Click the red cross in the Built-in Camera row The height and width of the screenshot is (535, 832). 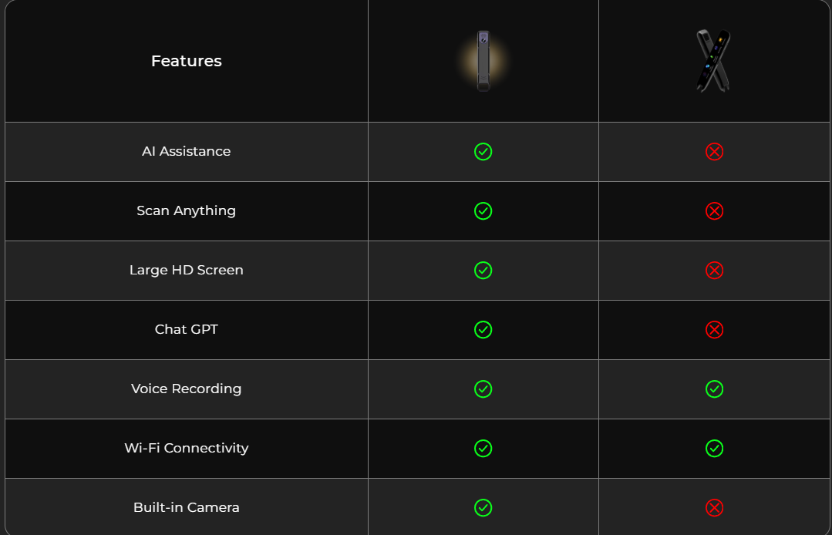click(714, 508)
